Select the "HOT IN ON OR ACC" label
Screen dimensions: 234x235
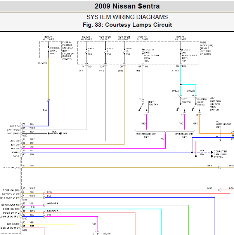tap(105, 38)
